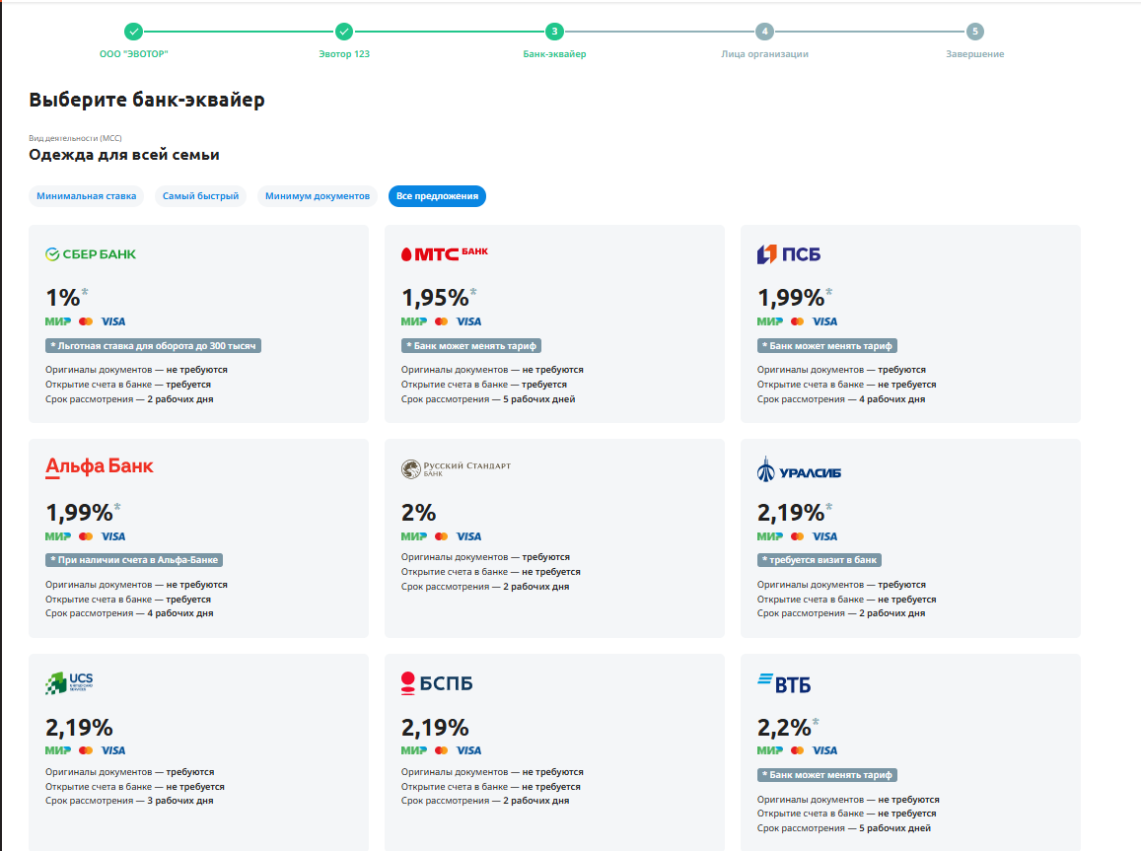Click Открытие счета в банке — не требуется in БСПБ card
Screen dimensions: 1141x851
[491, 787]
